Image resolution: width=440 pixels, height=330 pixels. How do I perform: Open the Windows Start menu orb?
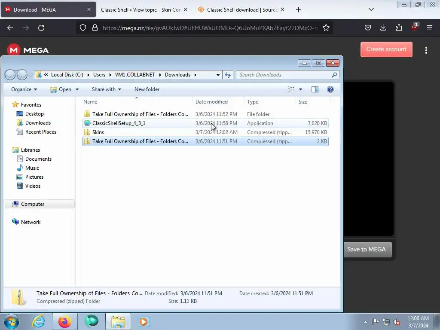(12, 321)
